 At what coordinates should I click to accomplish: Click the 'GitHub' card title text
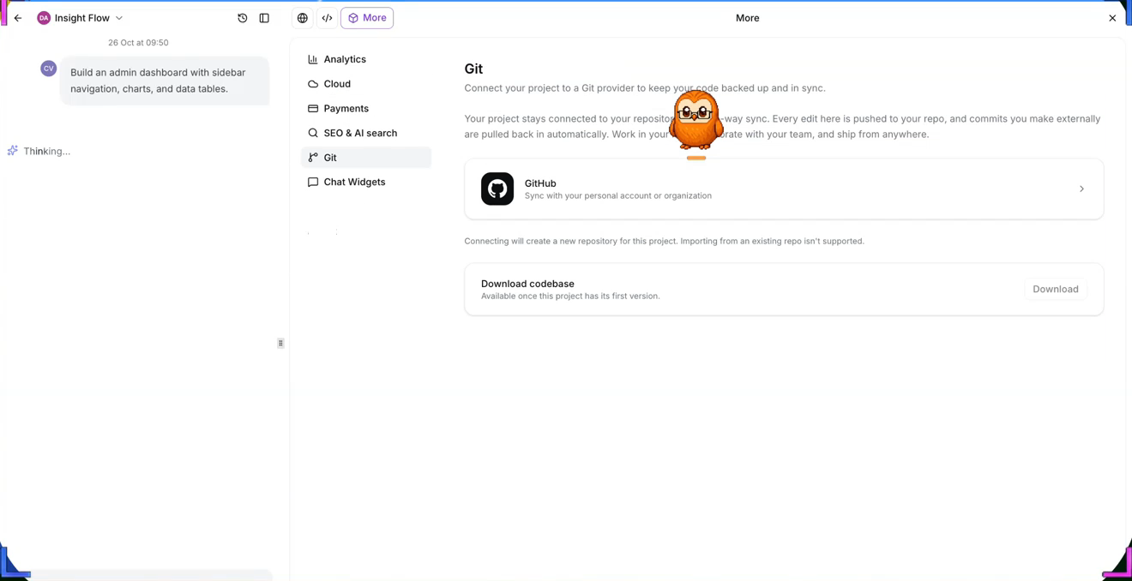click(x=540, y=183)
